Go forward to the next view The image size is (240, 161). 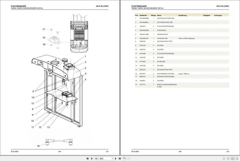(129, 158)
